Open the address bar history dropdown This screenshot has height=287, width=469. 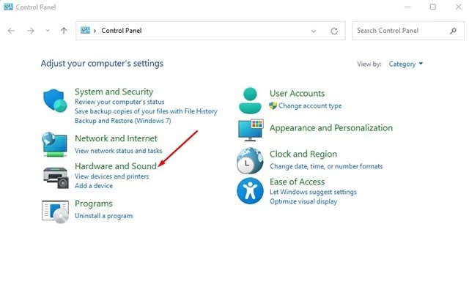point(314,31)
